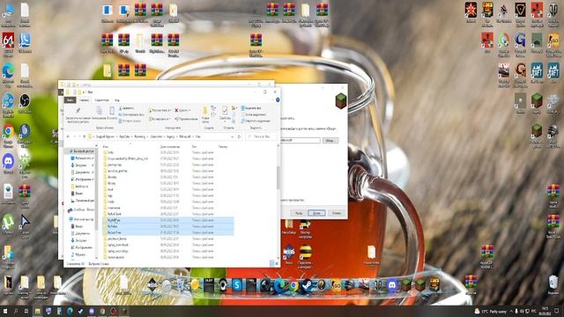
Task: Open the Delete dropdown arrow in the ribbon
Action: 189,110
